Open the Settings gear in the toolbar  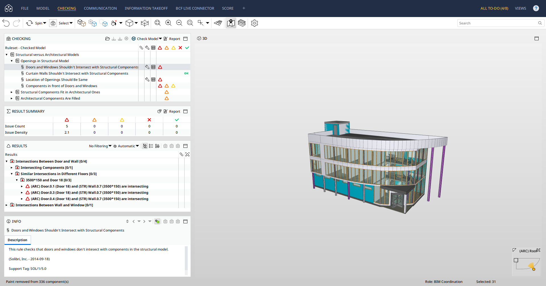pyautogui.click(x=254, y=23)
